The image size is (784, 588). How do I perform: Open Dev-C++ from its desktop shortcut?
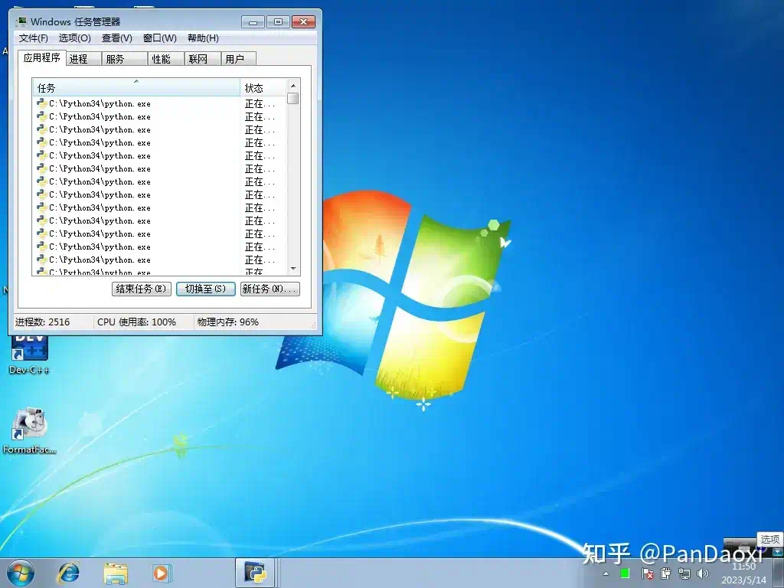[28, 352]
